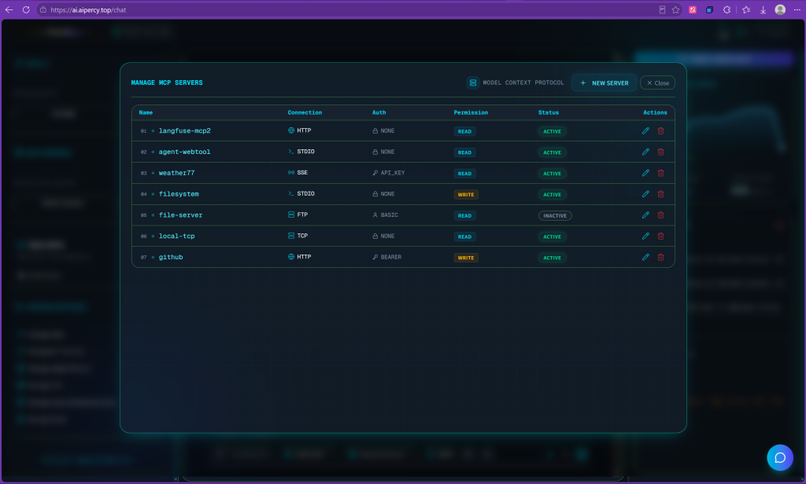Click the github server name
The height and width of the screenshot is (484, 806).
click(171, 257)
